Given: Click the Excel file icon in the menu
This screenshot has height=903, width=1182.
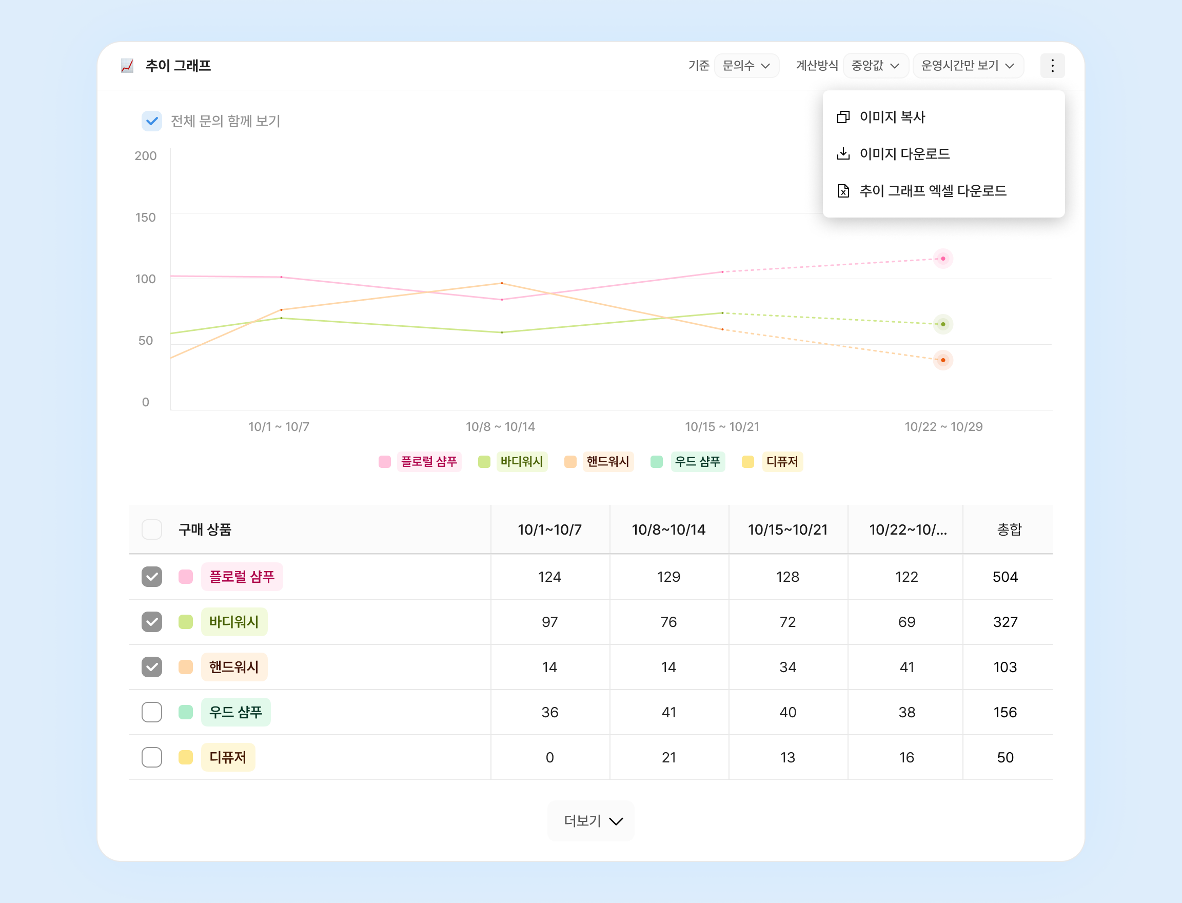Looking at the screenshot, I should pyautogui.click(x=843, y=191).
